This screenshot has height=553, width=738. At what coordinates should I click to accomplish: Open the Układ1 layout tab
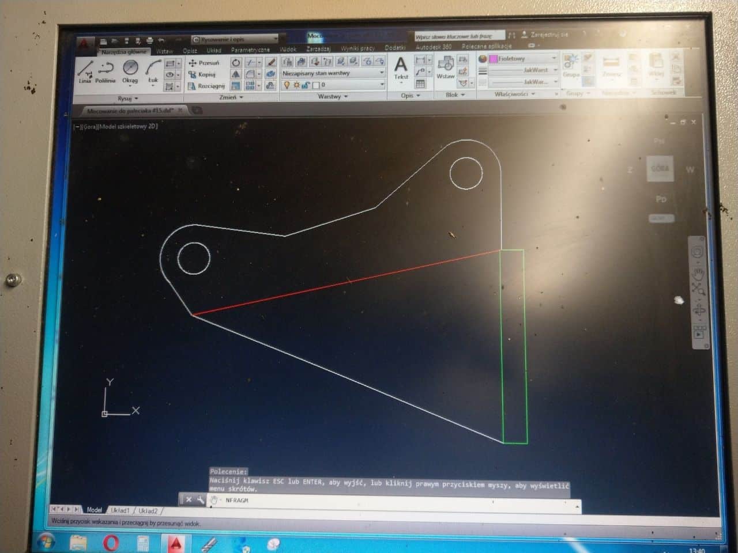click(120, 510)
